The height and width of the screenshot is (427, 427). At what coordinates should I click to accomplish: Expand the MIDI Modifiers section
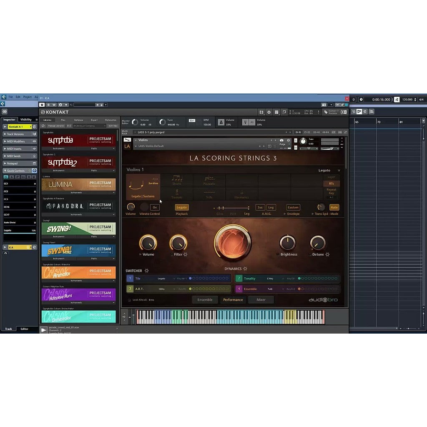coord(20,141)
